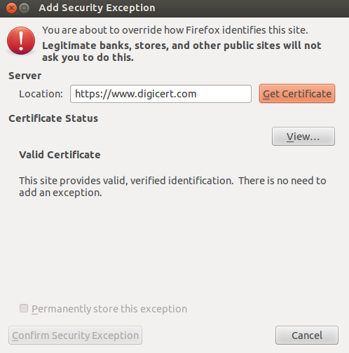Click the Location: field label

pyautogui.click(x=41, y=94)
